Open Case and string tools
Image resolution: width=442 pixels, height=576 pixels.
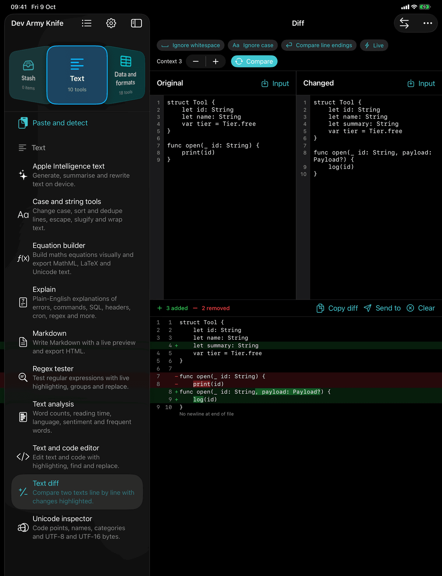tap(77, 214)
